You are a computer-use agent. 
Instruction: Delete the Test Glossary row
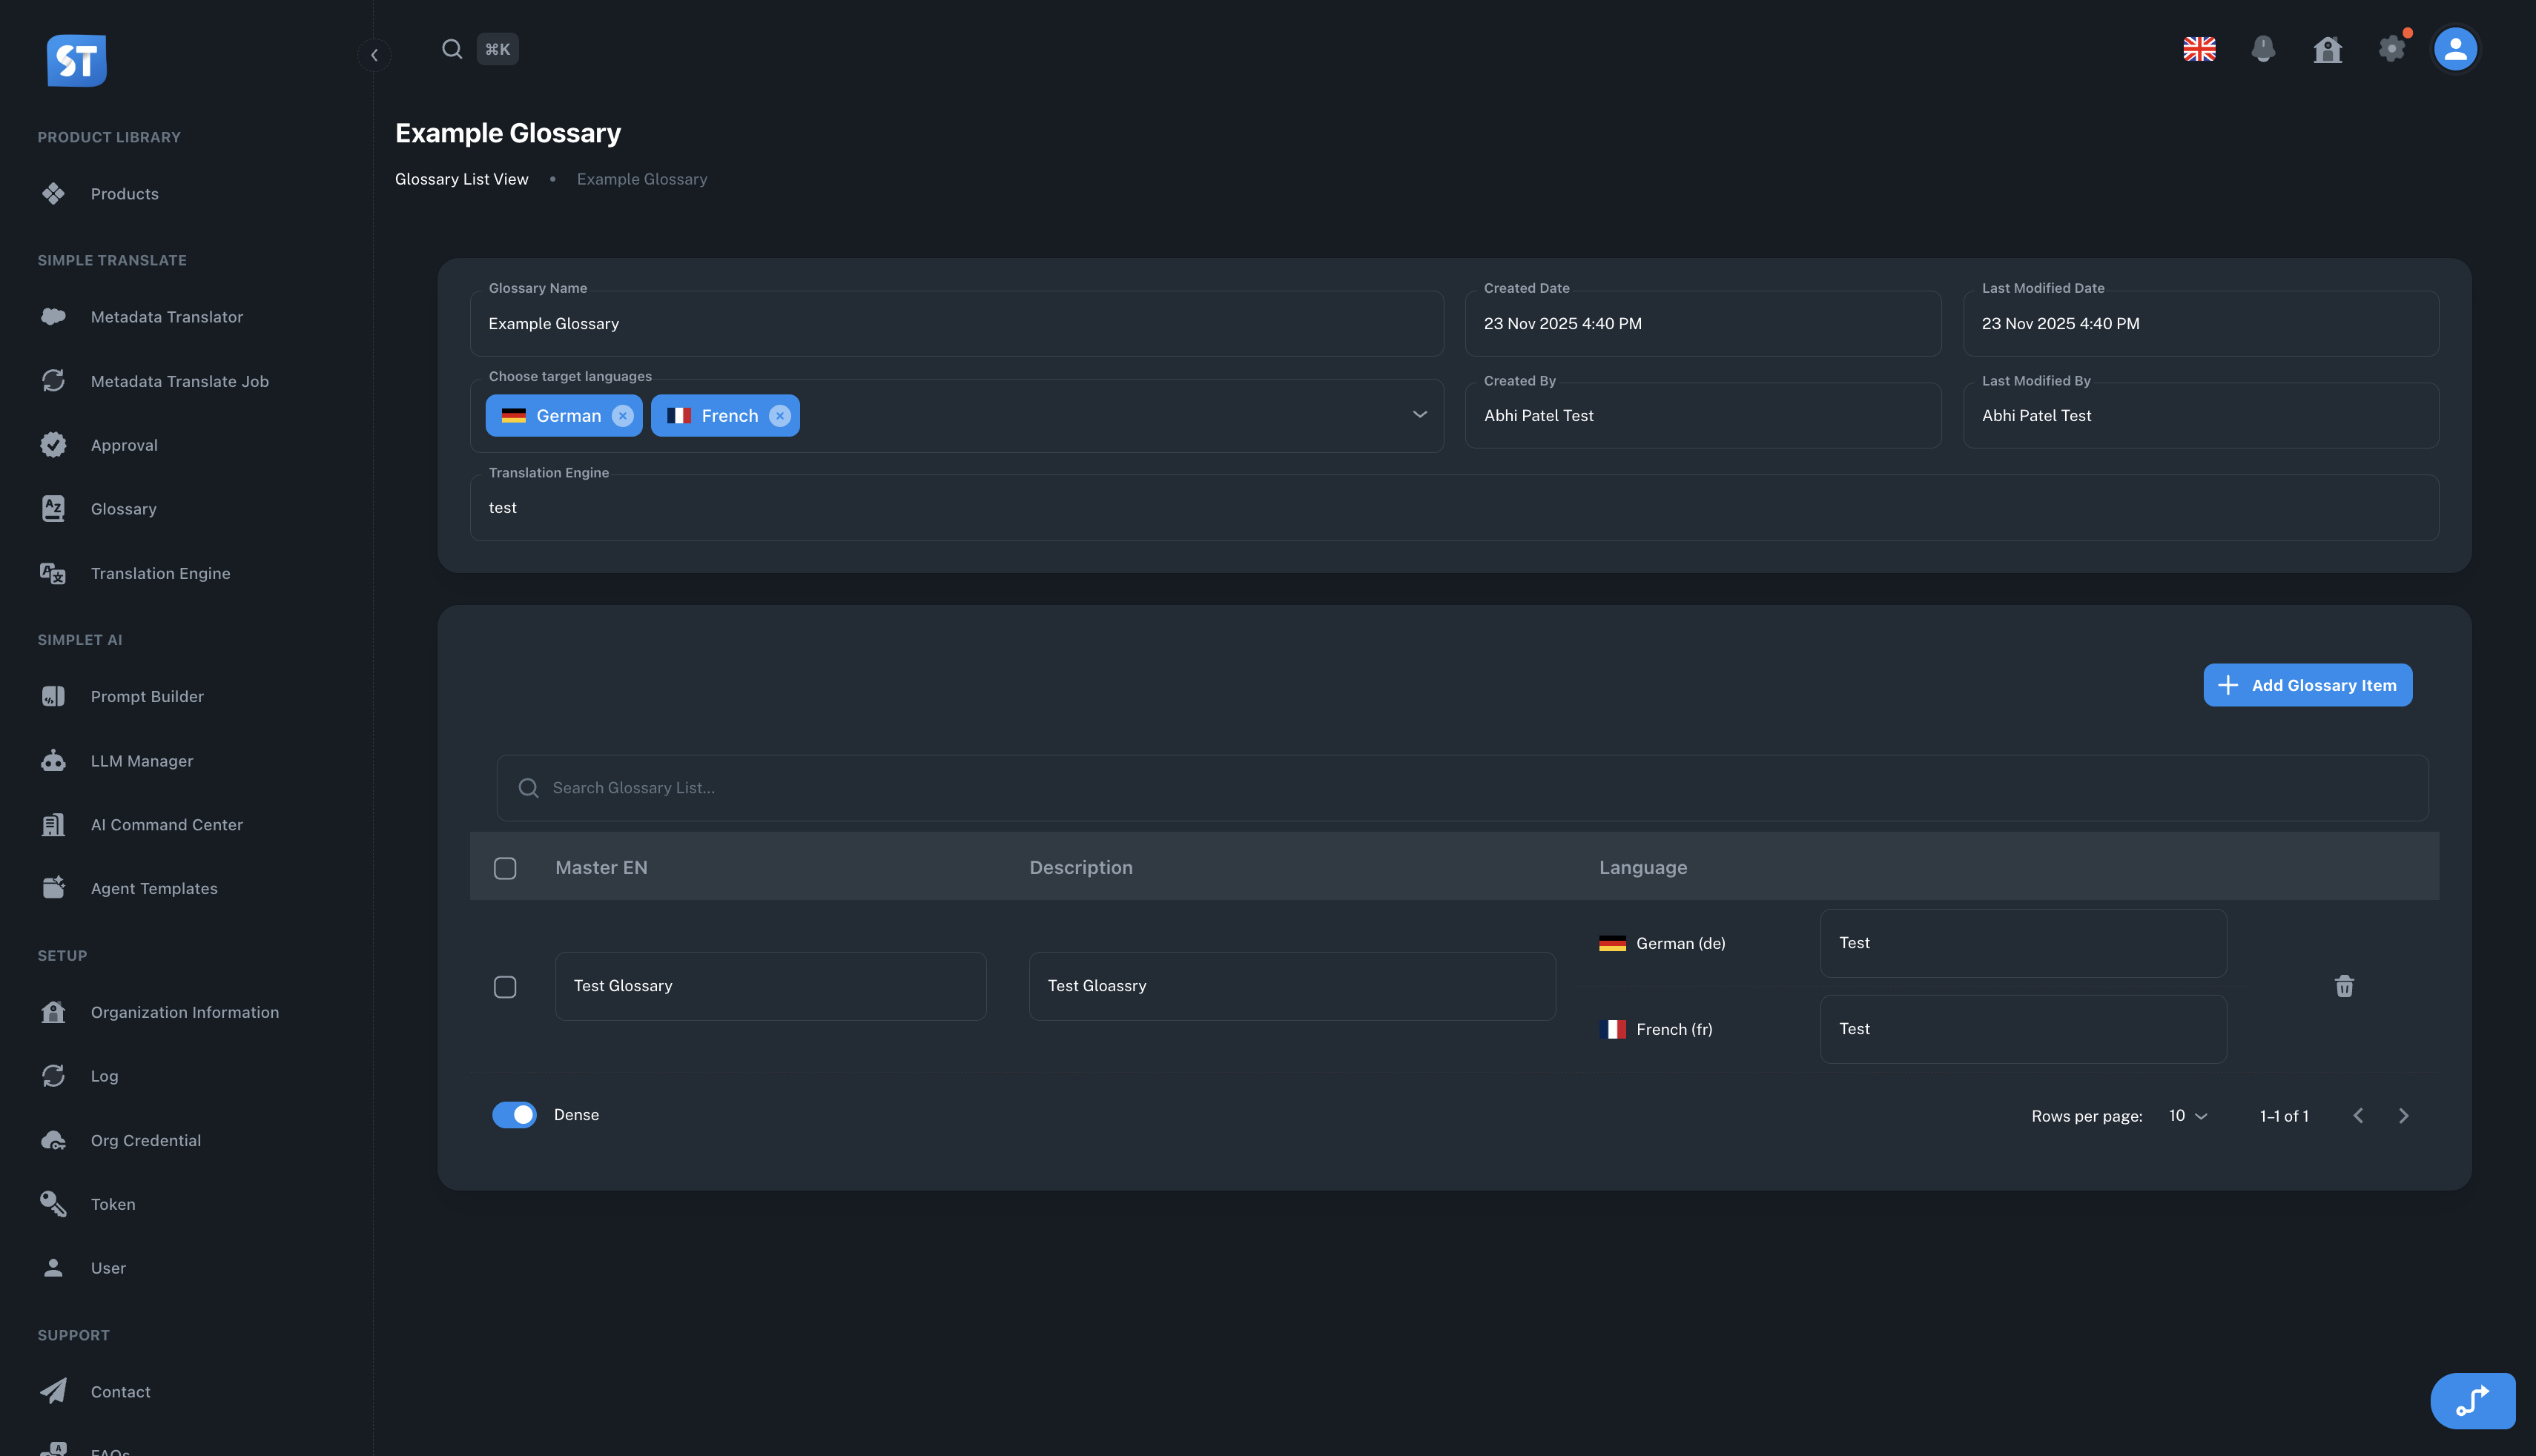2344,986
